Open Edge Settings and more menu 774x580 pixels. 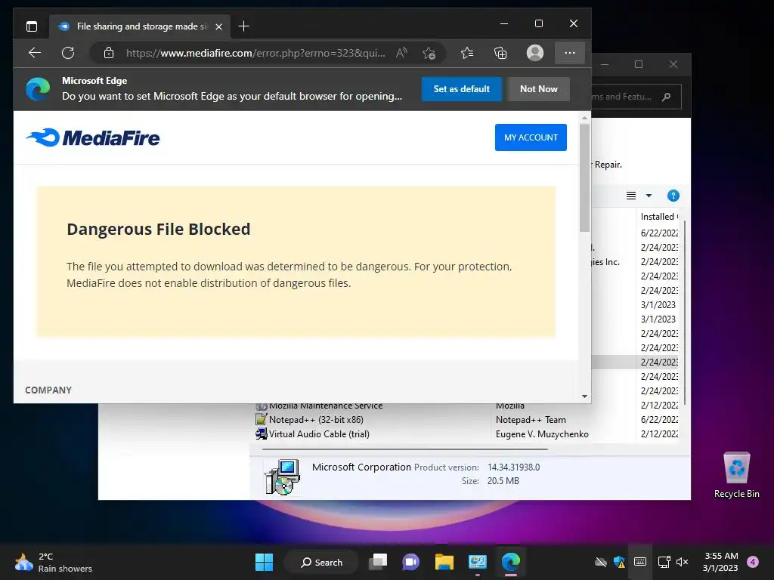point(570,53)
